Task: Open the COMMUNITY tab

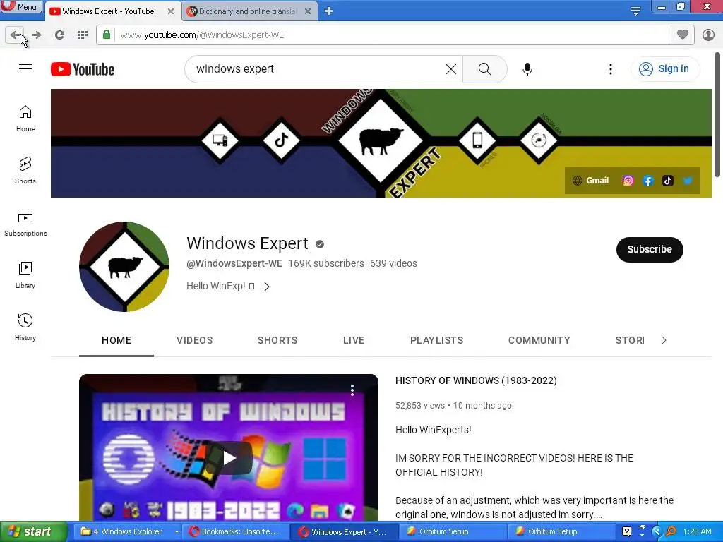Action: click(539, 341)
